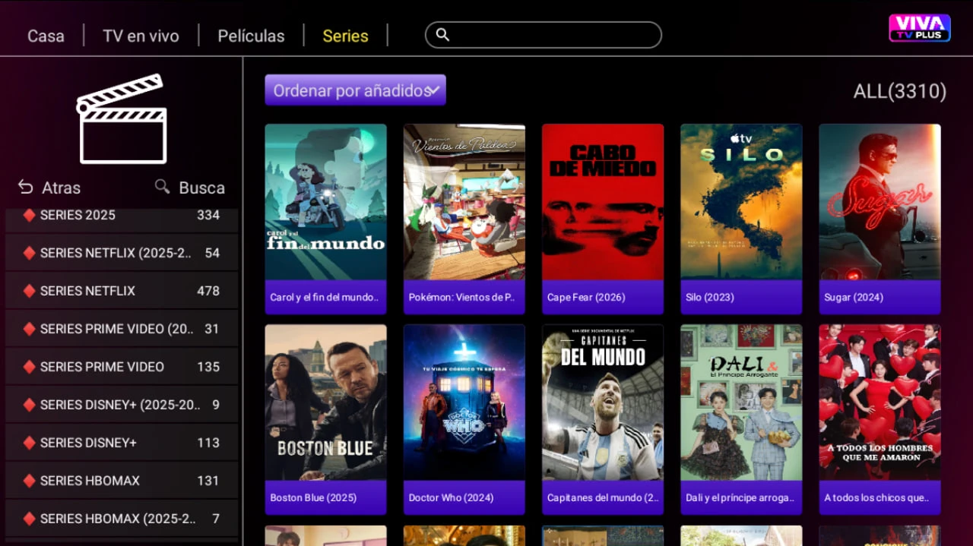Open the Boston Blue poster
Screen dimensions: 973x546
click(325, 402)
